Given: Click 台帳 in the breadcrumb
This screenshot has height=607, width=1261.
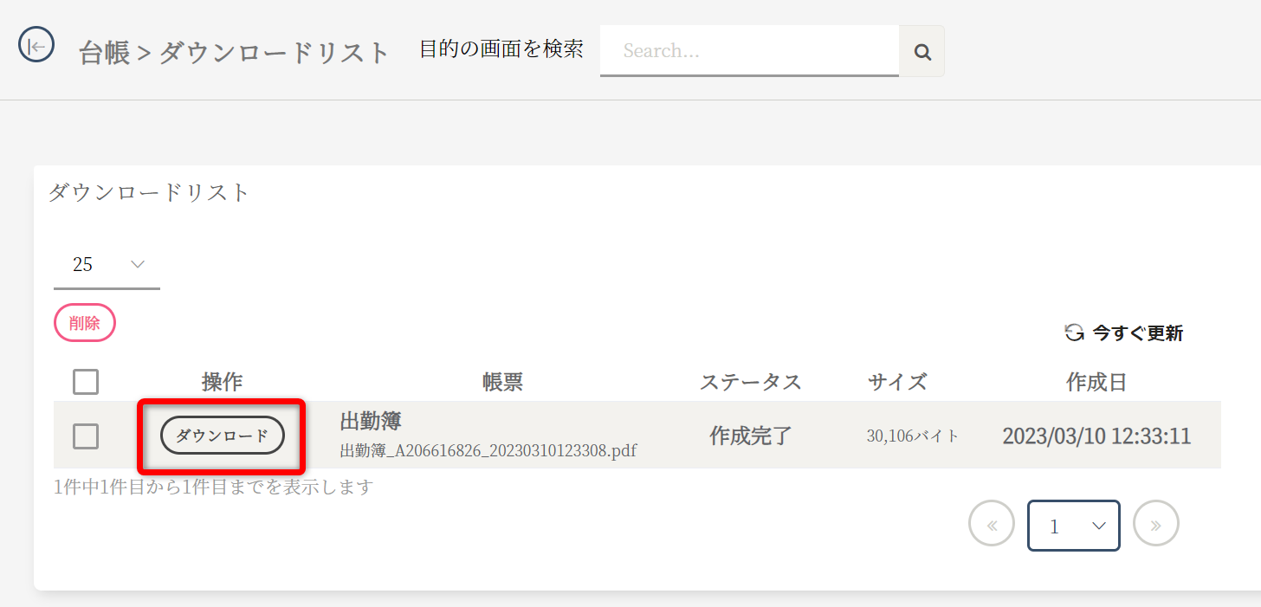Looking at the screenshot, I should point(104,53).
